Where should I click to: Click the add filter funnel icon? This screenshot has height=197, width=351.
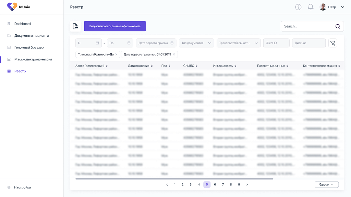pyautogui.click(x=332, y=43)
